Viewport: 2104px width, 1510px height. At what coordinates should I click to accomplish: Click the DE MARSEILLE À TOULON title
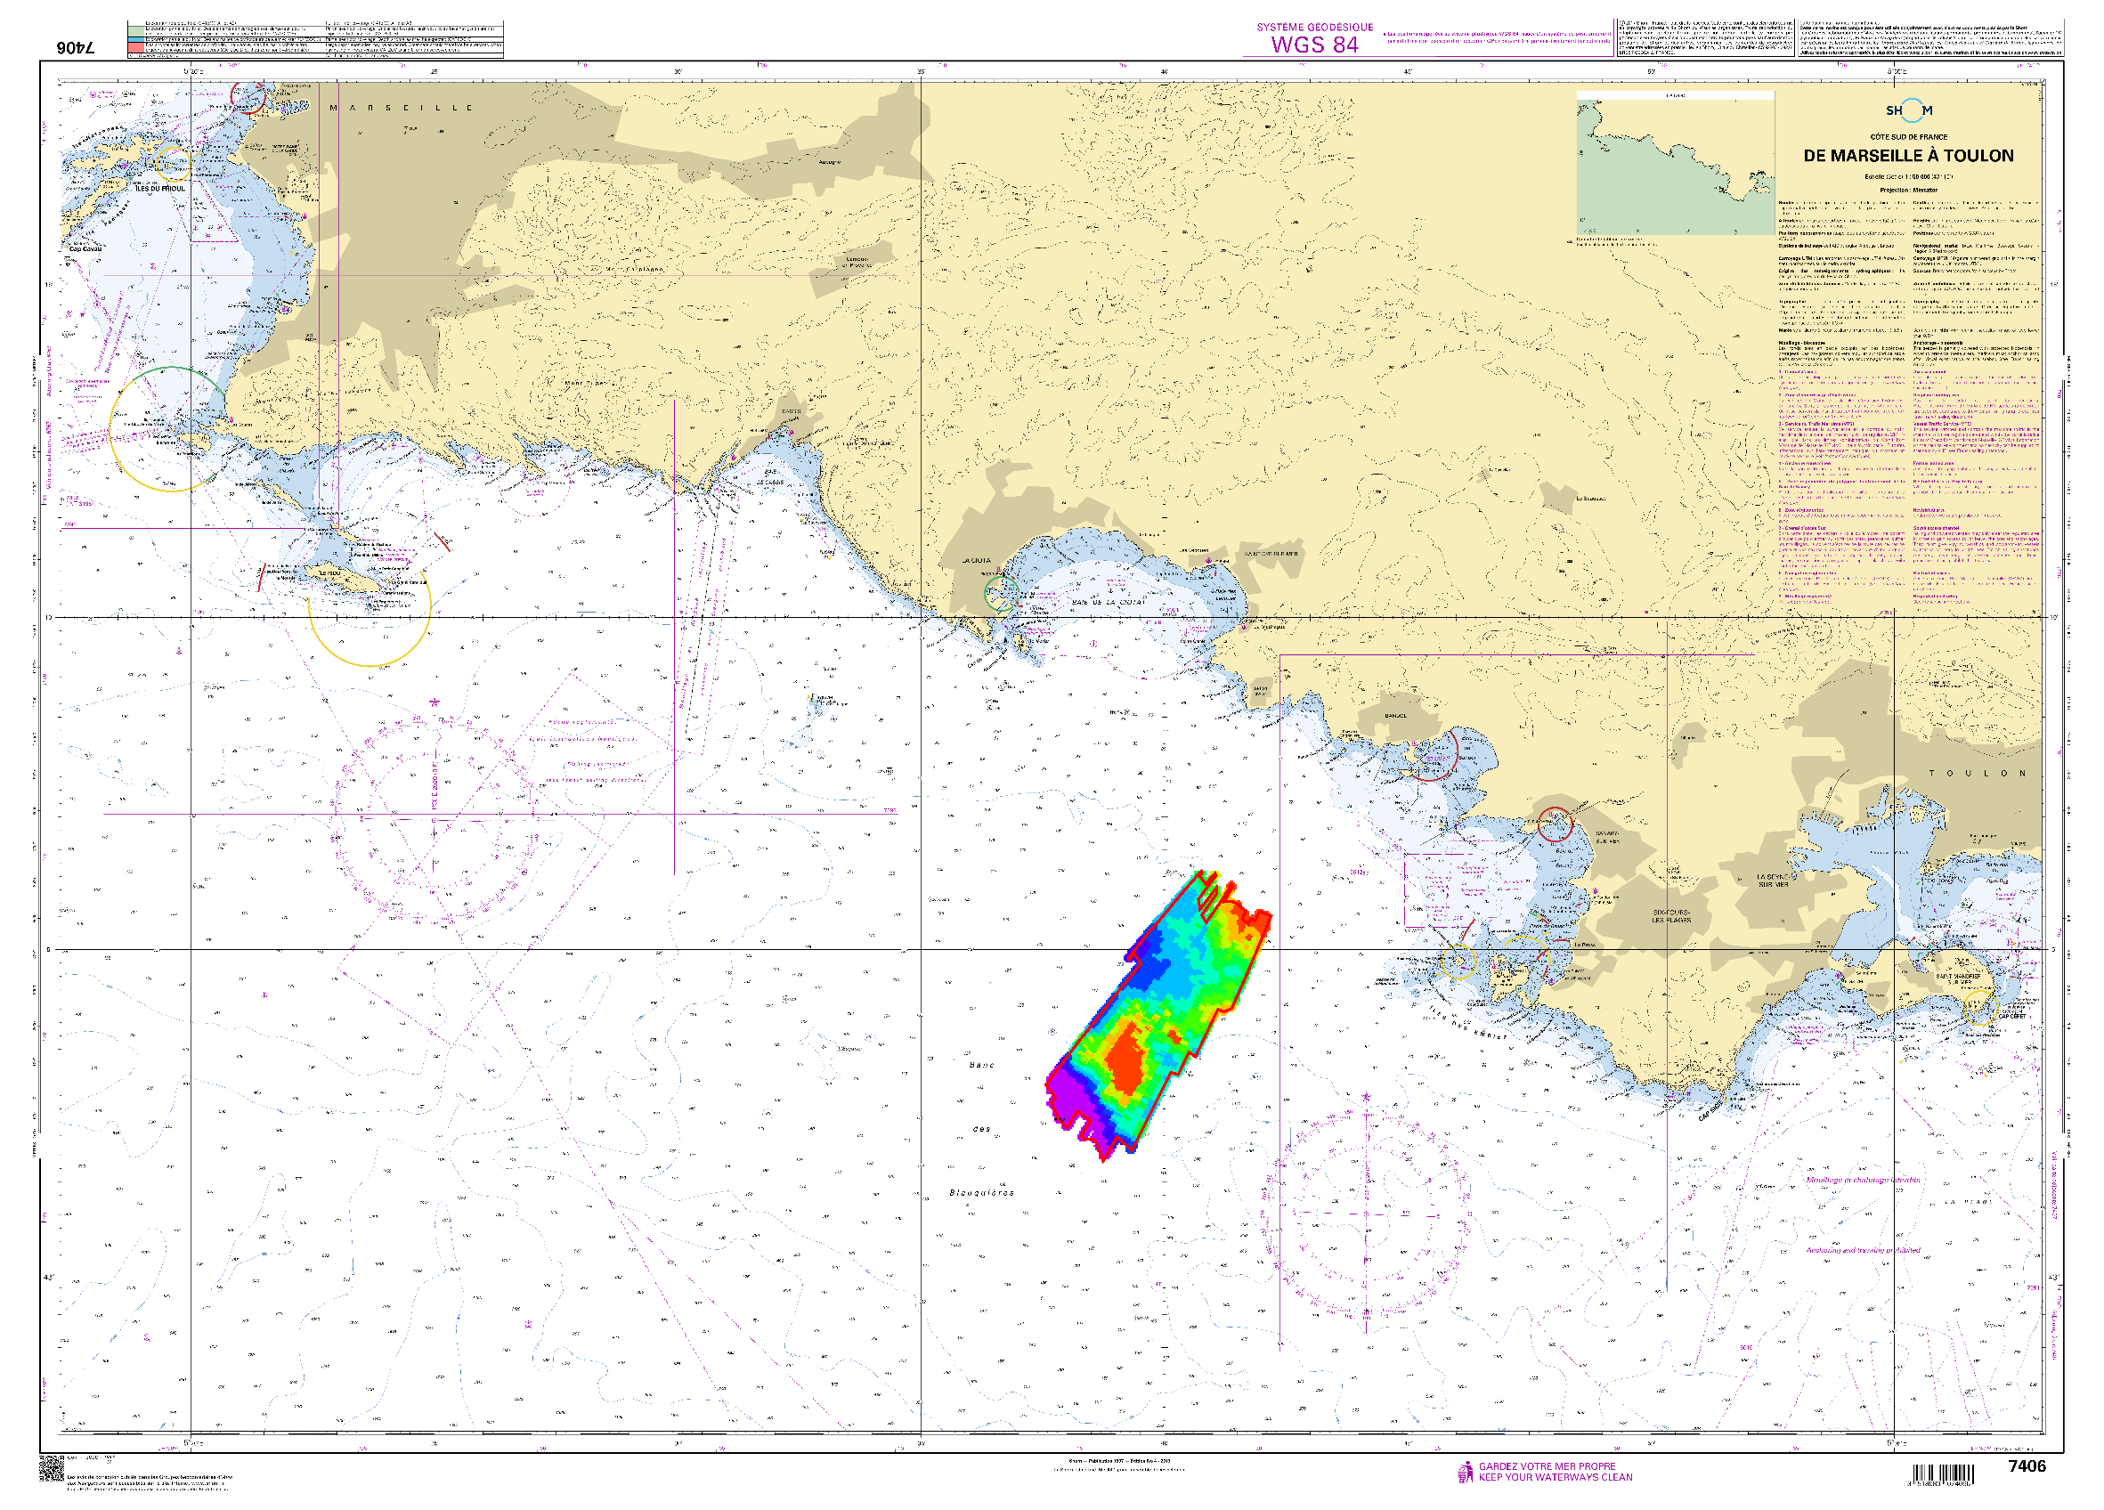[1908, 156]
